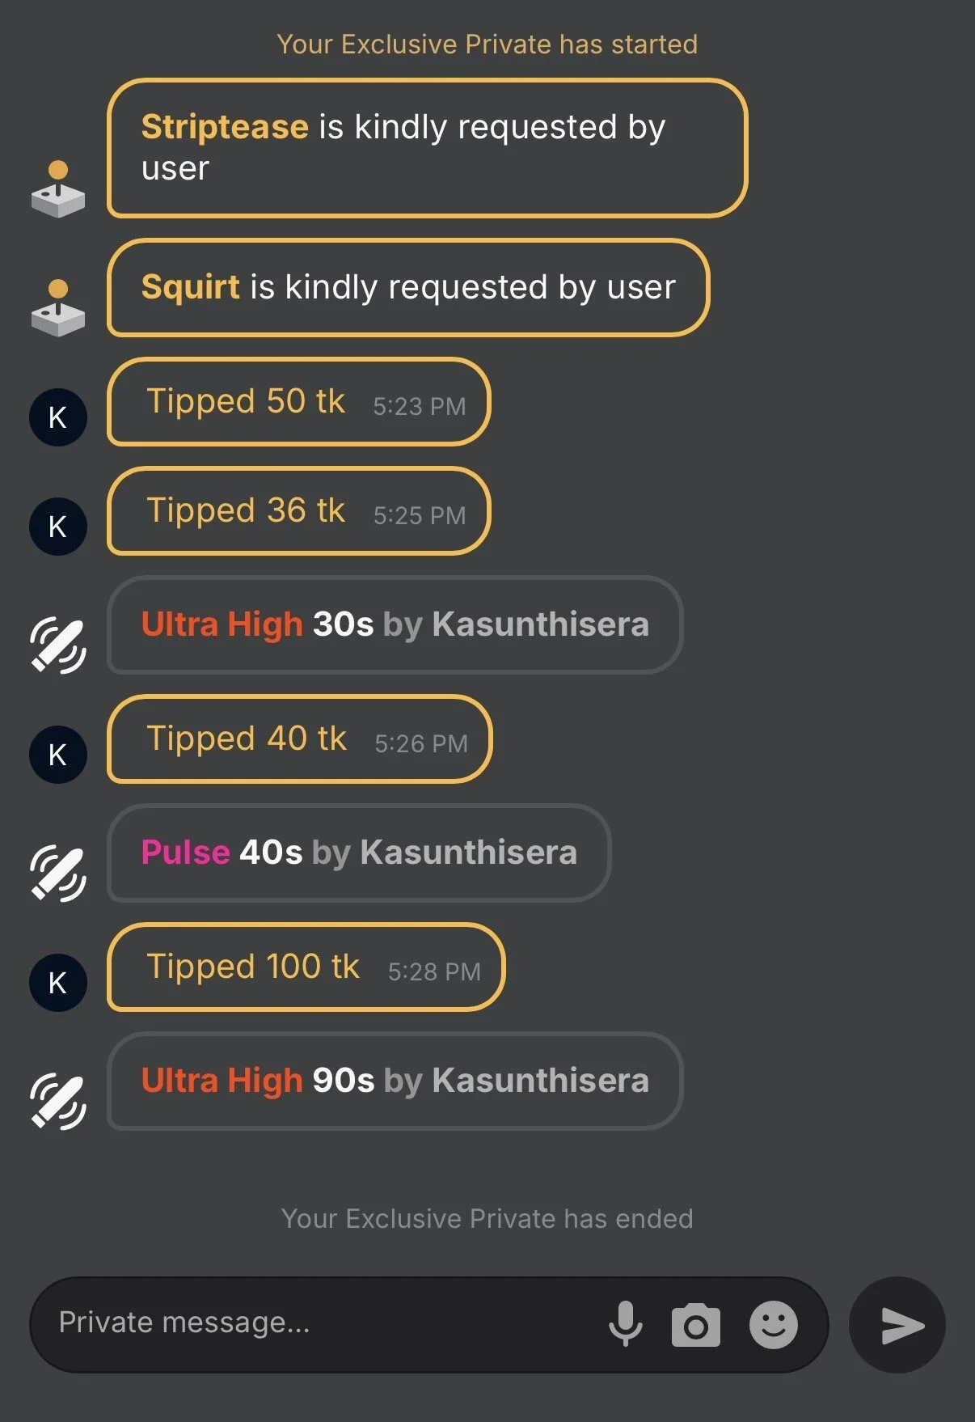Image resolution: width=975 pixels, height=1422 pixels.
Task: Select the Tipped 100 tk message bubble
Action: (306, 967)
